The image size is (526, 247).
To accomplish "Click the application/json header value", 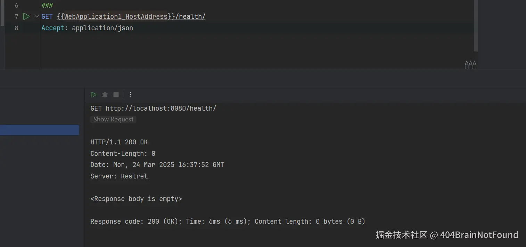I will pos(102,28).
